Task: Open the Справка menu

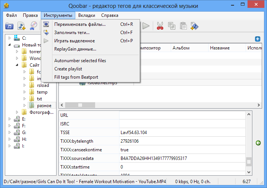Action: coord(109,15)
